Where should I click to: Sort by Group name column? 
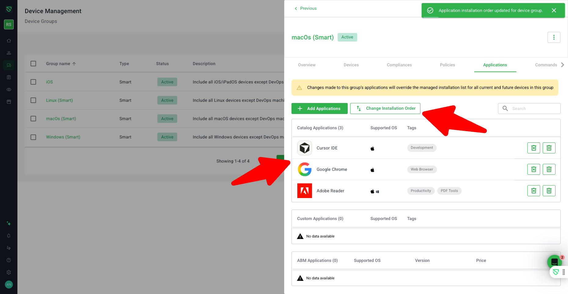58,64
